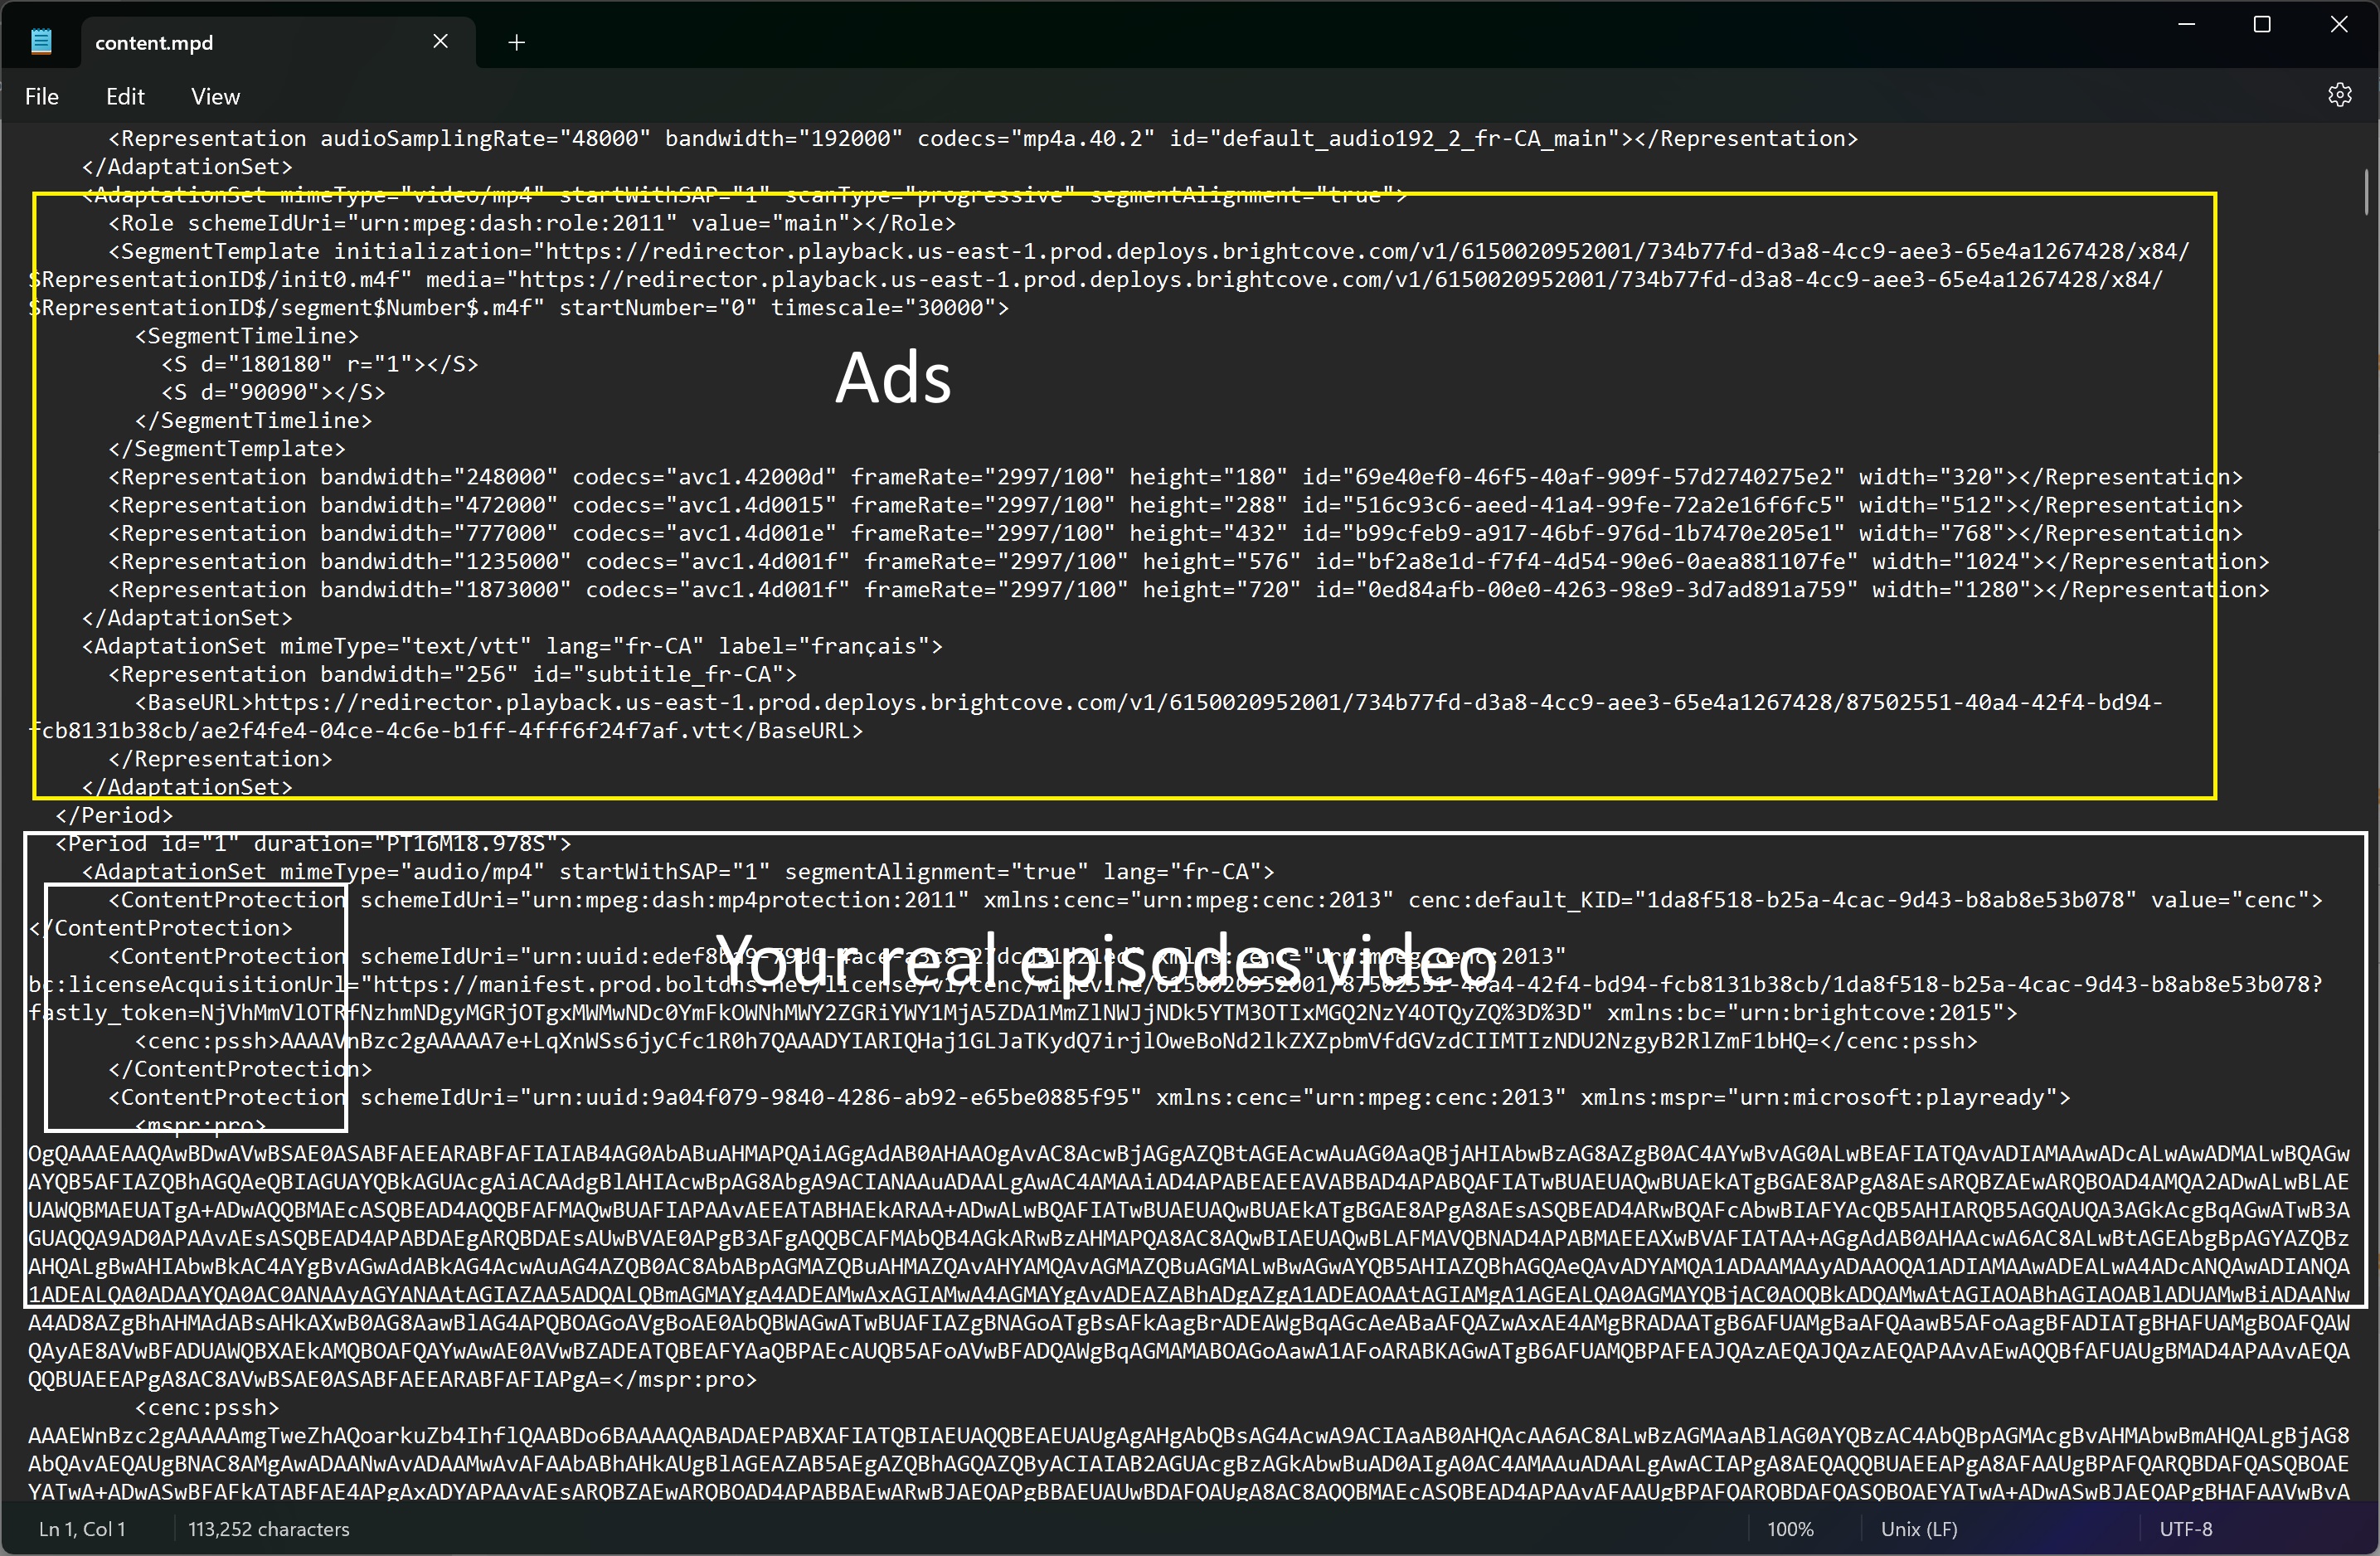Screen dimensions: 2380x1556
Task: Open Notepad settings gear
Action: pos(2339,96)
